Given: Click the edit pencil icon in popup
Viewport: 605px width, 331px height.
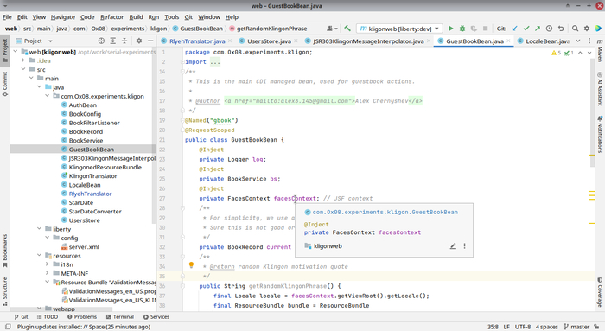Looking at the screenshot, I should point(453,246).
